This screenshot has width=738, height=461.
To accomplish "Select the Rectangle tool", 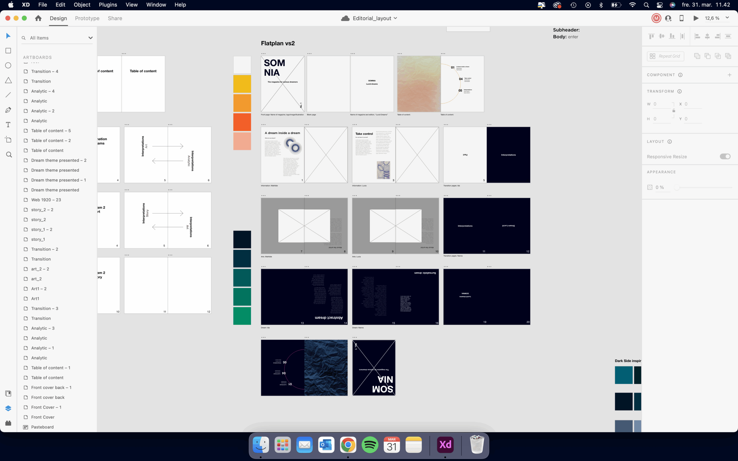I will coord(8,51).
